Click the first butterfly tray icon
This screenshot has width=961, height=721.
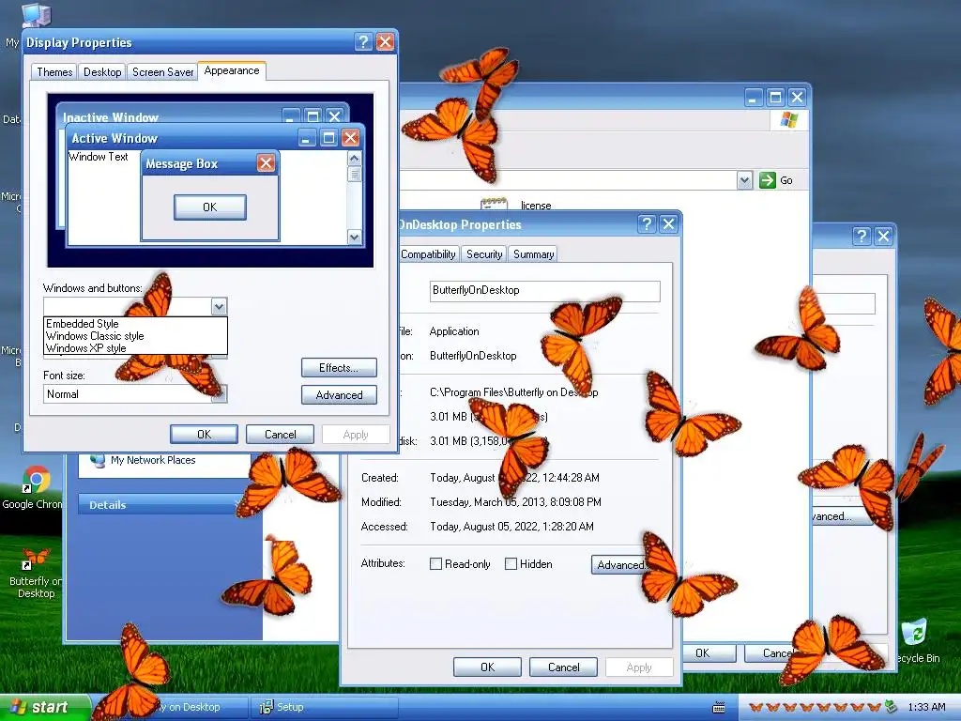(x=756, y=708)
